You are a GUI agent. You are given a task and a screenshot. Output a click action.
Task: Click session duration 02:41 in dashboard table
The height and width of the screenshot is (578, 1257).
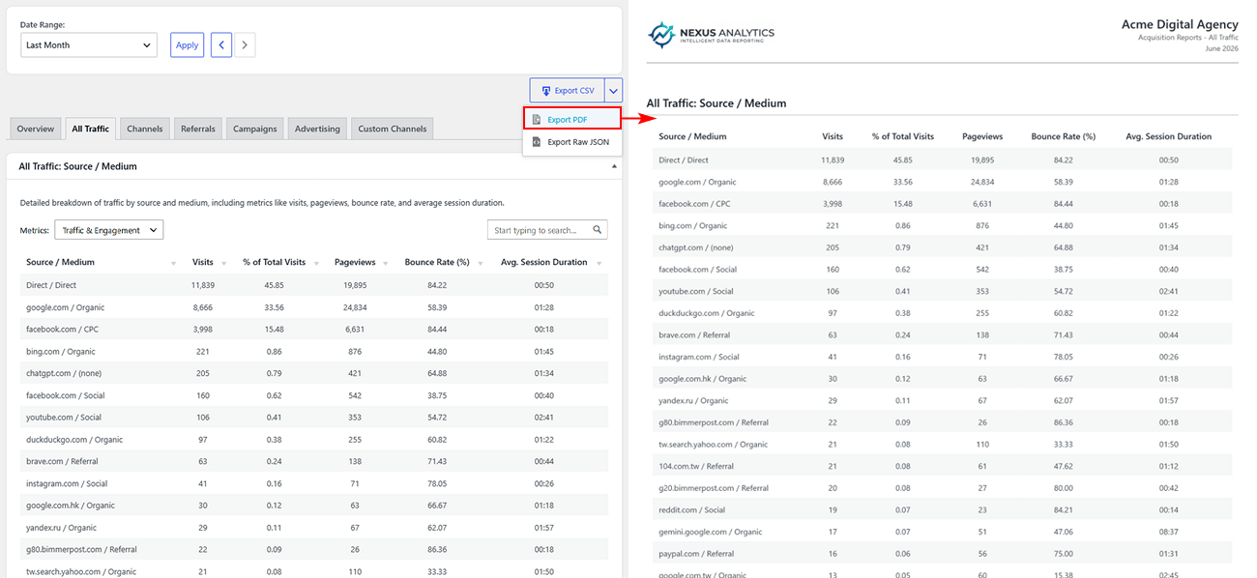point(544,418)
